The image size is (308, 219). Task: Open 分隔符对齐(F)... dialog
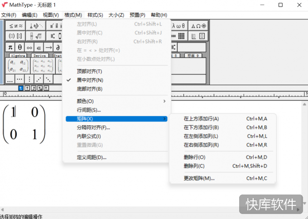coord(116,127)
